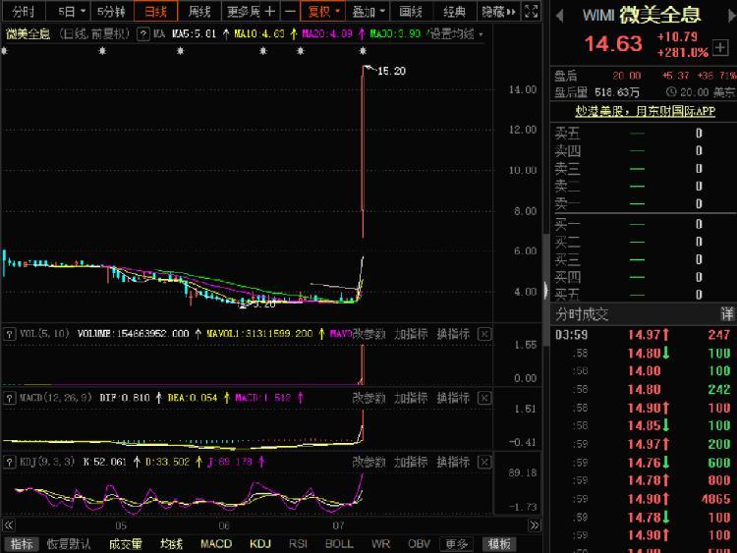The height and width of the screenshot is (553, 737).
Task: Click the after-hours clock icon
Action: pos(671,91)
